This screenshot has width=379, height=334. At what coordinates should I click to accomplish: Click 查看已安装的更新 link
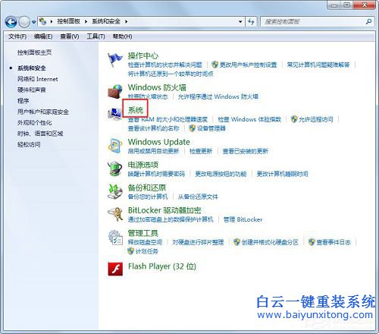coord(245,151)
